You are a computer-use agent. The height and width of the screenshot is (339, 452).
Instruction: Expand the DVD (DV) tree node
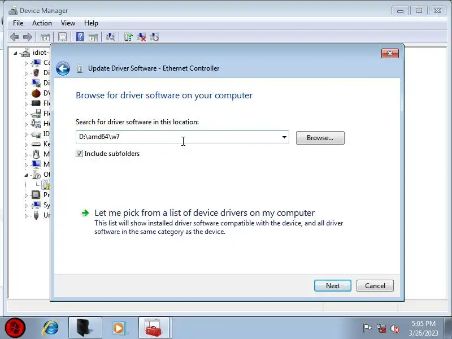tap(26, 94)
